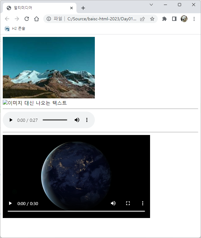
Task: Go back to previous page
Action: click(x=7, y=19)
